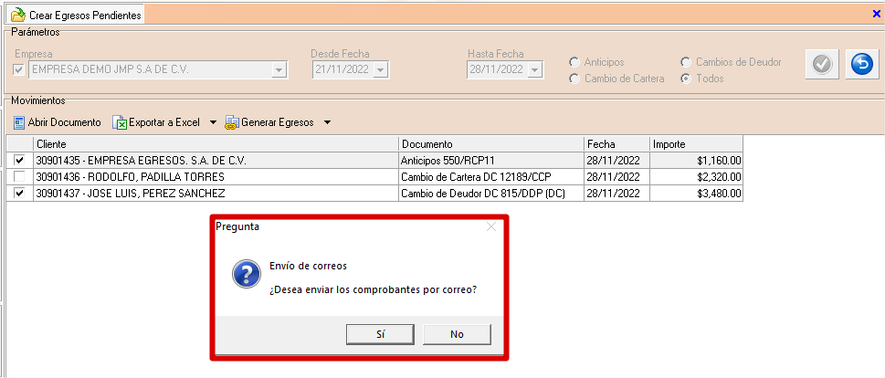The image size is (885, 378).
Task: Expand the Generar Egresos dropdown arrow
Action: (x=327, y=122)
